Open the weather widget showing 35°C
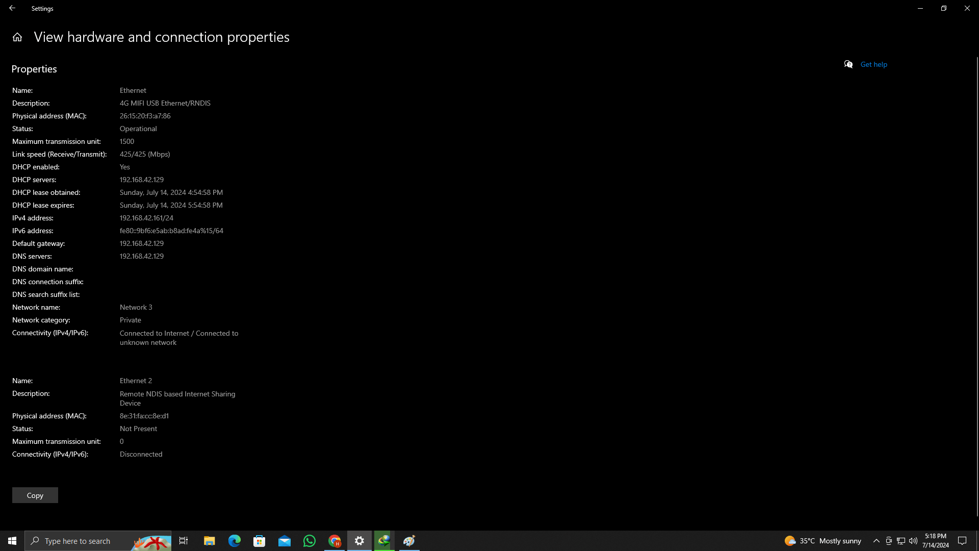This screenshot has height=551, width=979. 822,541
